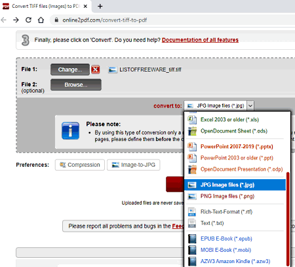Select PowerPoint 2003 or older (*.ppt)

point(237,158)
